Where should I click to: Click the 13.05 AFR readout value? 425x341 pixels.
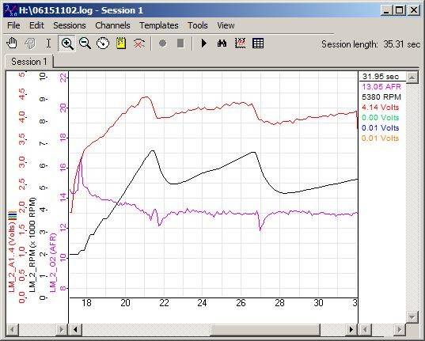tap(381, 87)
